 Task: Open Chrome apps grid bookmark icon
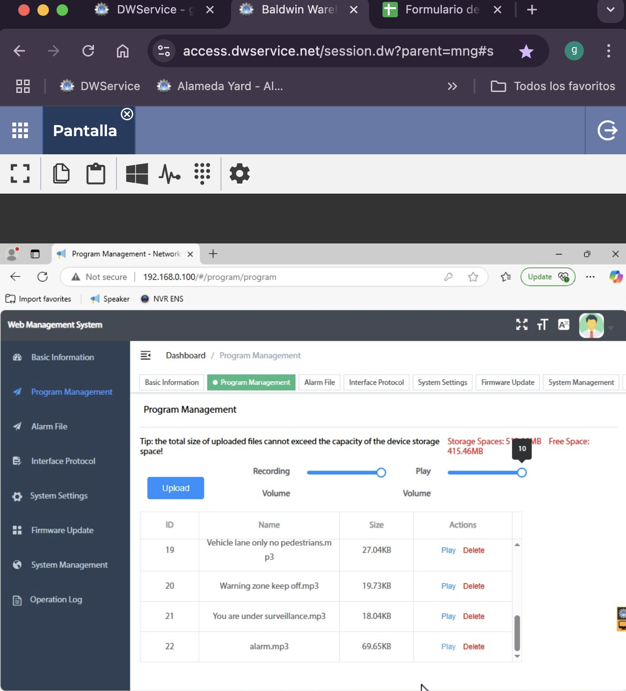(x=23, y=86)
